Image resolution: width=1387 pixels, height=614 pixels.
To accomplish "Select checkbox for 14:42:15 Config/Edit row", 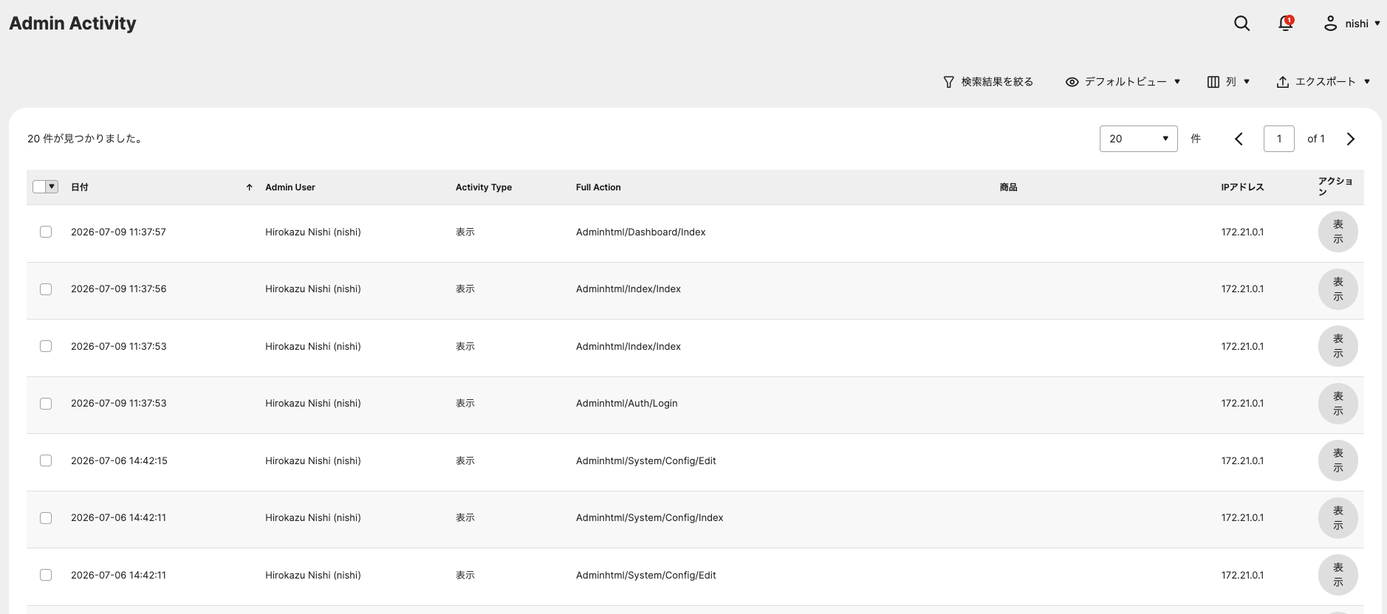I will click(46, 460).
